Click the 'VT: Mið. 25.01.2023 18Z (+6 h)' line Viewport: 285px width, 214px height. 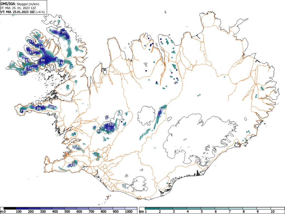23,12
